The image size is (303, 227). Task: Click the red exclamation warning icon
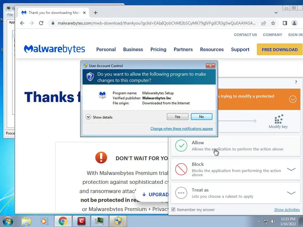[x=101, y=158]
